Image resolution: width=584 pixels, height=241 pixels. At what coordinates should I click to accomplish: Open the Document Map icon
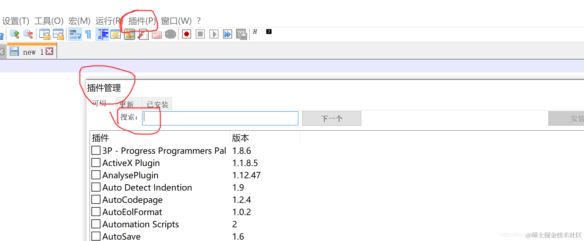tap(130, 34)
